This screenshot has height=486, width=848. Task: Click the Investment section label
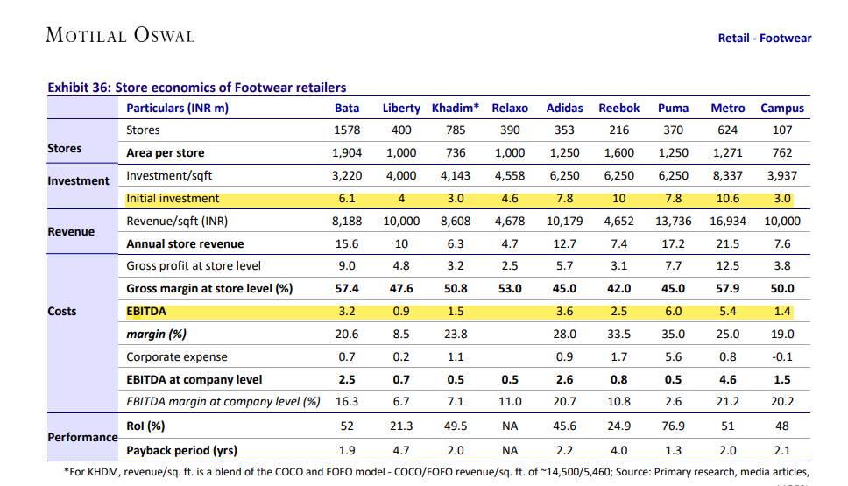tap(79, 180)
